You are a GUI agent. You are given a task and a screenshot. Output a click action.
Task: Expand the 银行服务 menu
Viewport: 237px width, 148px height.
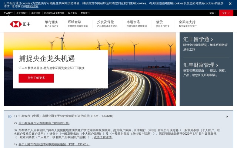click(x=51, y=24)
